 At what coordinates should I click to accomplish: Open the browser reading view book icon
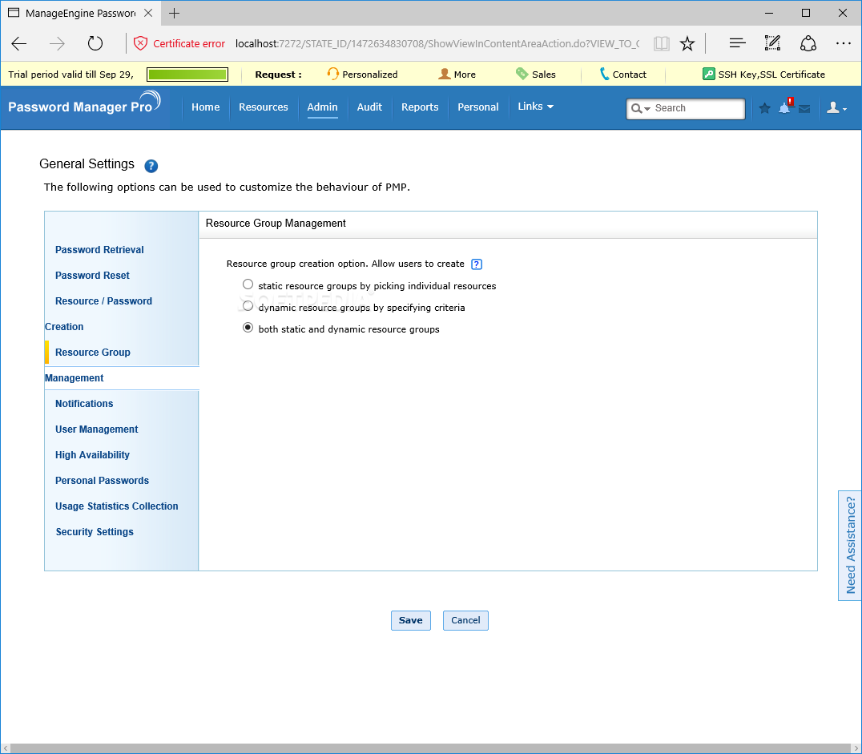pos(662,43)
